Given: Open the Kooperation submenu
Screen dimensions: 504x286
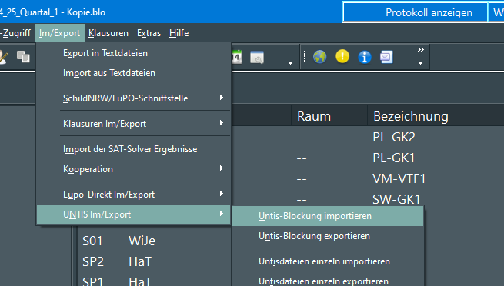Looking at the screenshot, I should click(x=134, y=169).
